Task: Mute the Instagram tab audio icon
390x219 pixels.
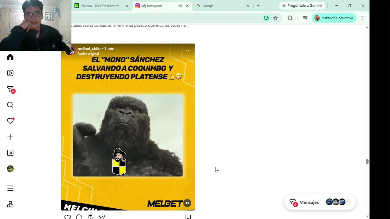Action: [x=180, y=6]
